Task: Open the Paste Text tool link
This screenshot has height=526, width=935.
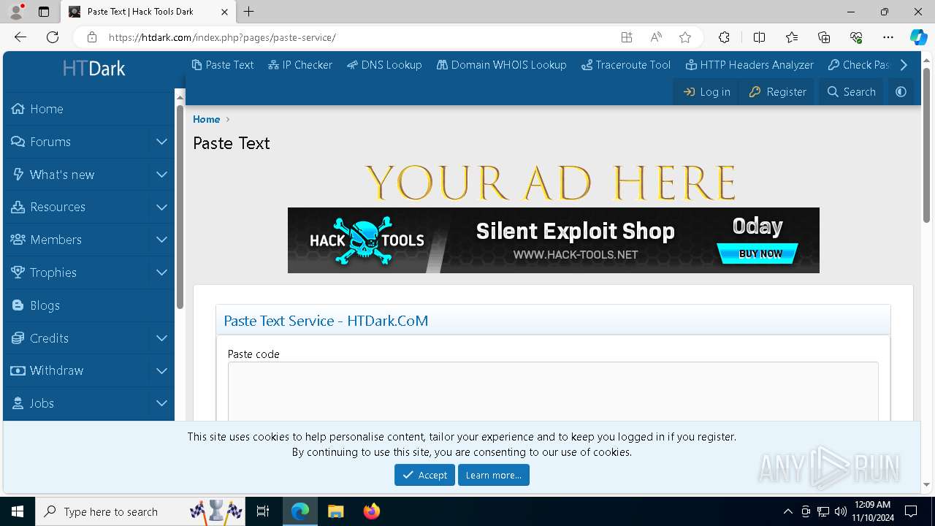Action: click(x=223, y=65)
